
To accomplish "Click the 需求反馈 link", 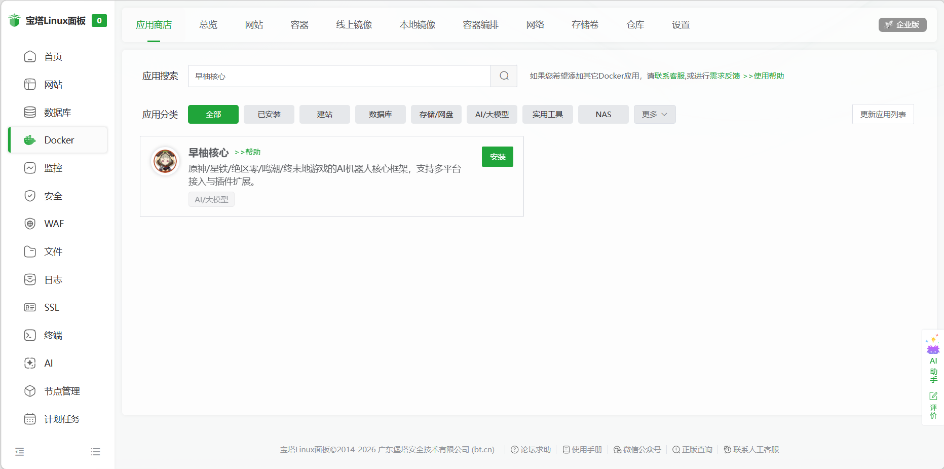I will 725,76.
